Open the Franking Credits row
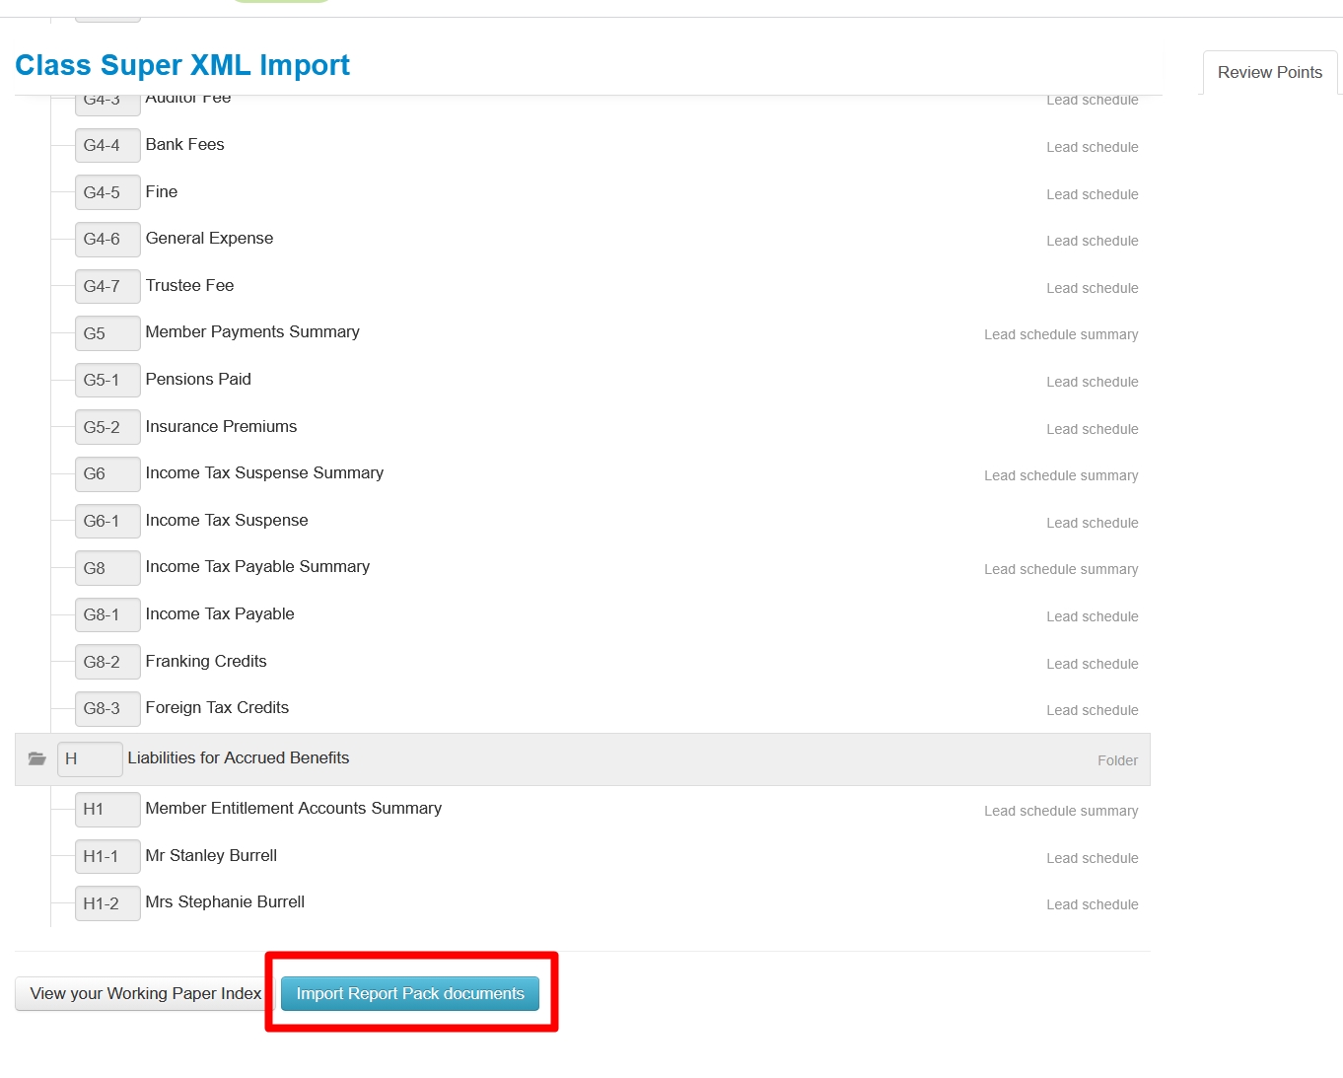Screen dimensions: 1343x1078 [x=206, y=662]
